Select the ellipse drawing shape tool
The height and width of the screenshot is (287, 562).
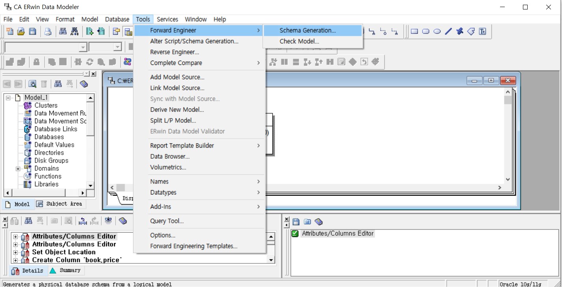click(x=437, y=31)
